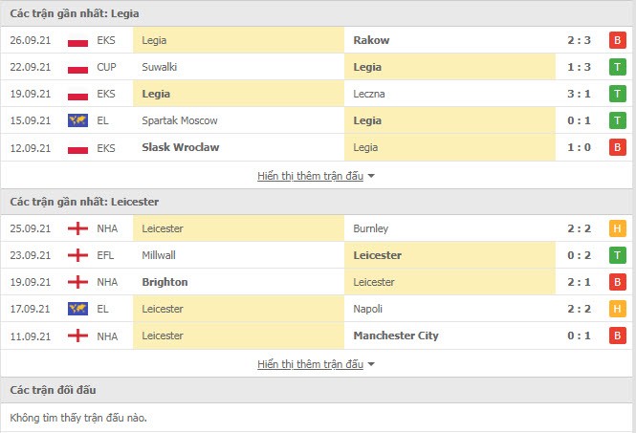Expand more Leicester matches list
The width and height of the screenshot is (636, 433).
tap(317, 364)
